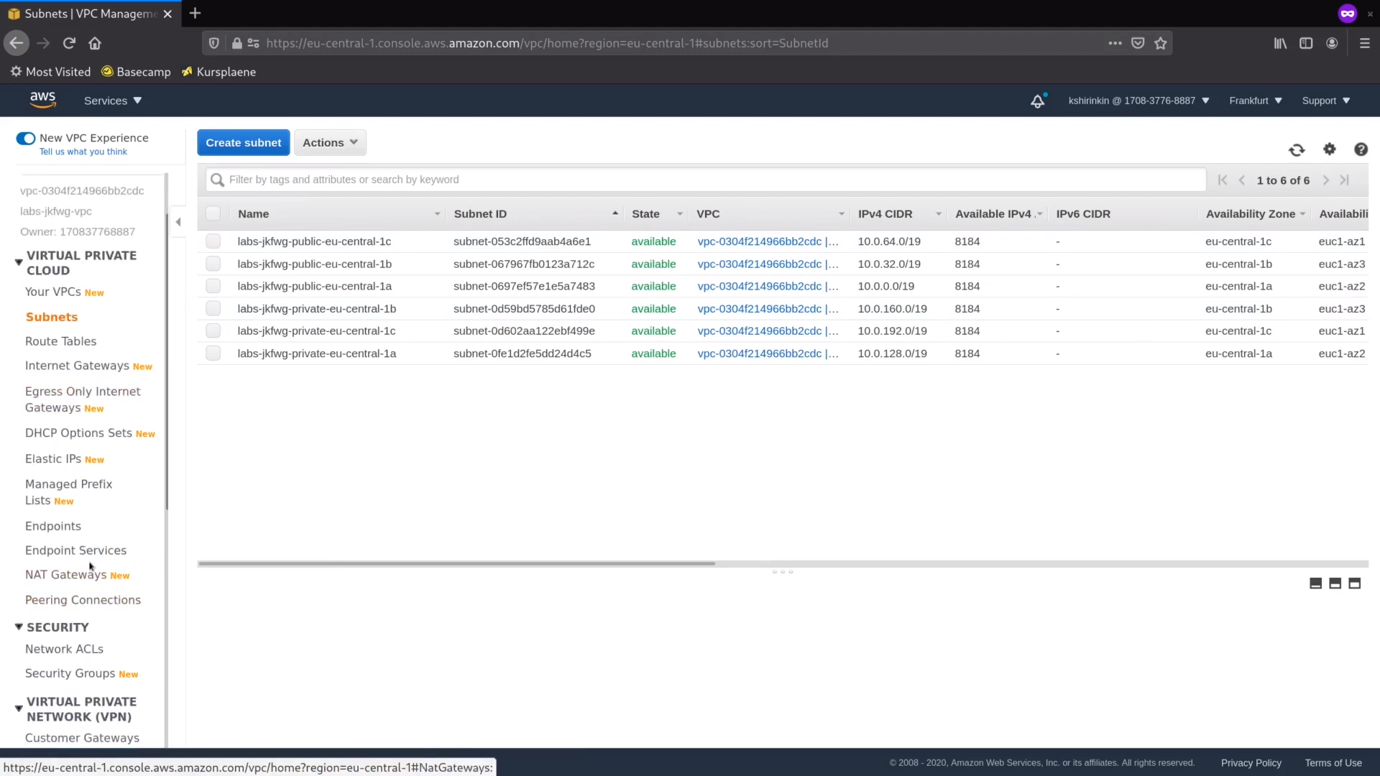The width and height of the screenshot is (1380, 776).
Task: Toggle the select-all checkbox in table header
Action: (x=212, y=213)
